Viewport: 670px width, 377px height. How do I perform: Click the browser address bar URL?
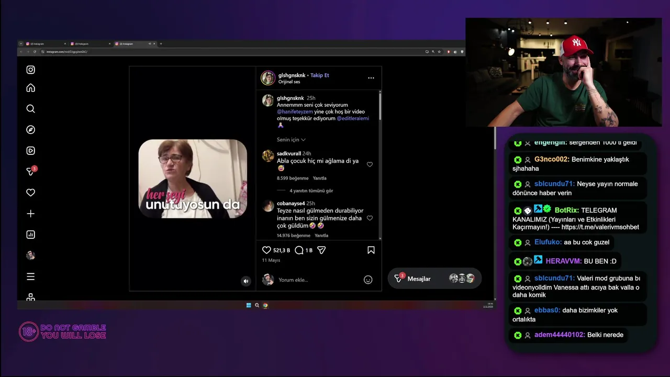[66, 52]
